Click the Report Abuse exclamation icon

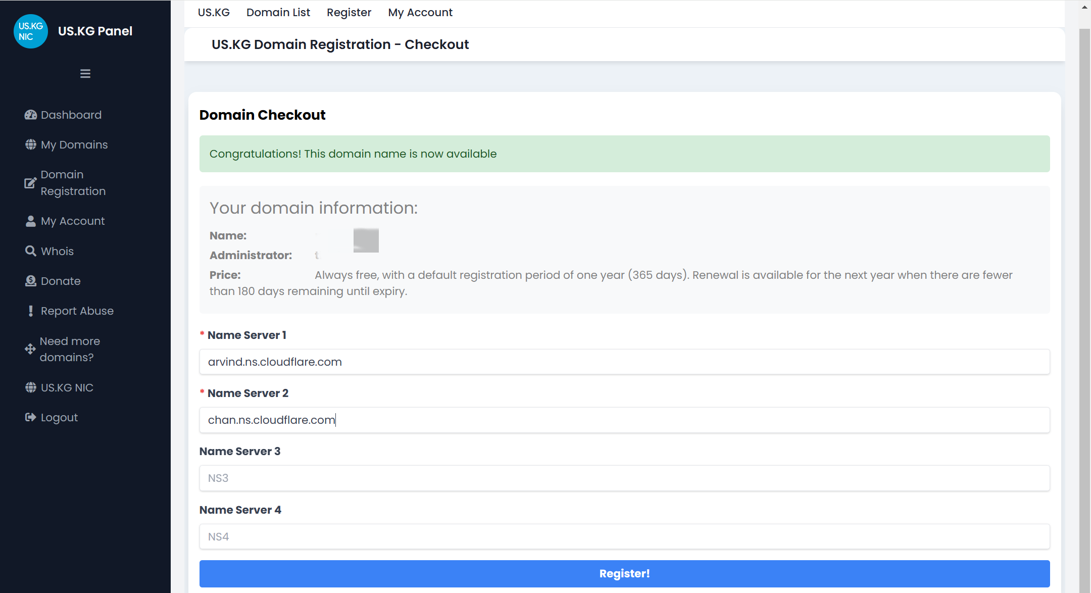[31, 311]
